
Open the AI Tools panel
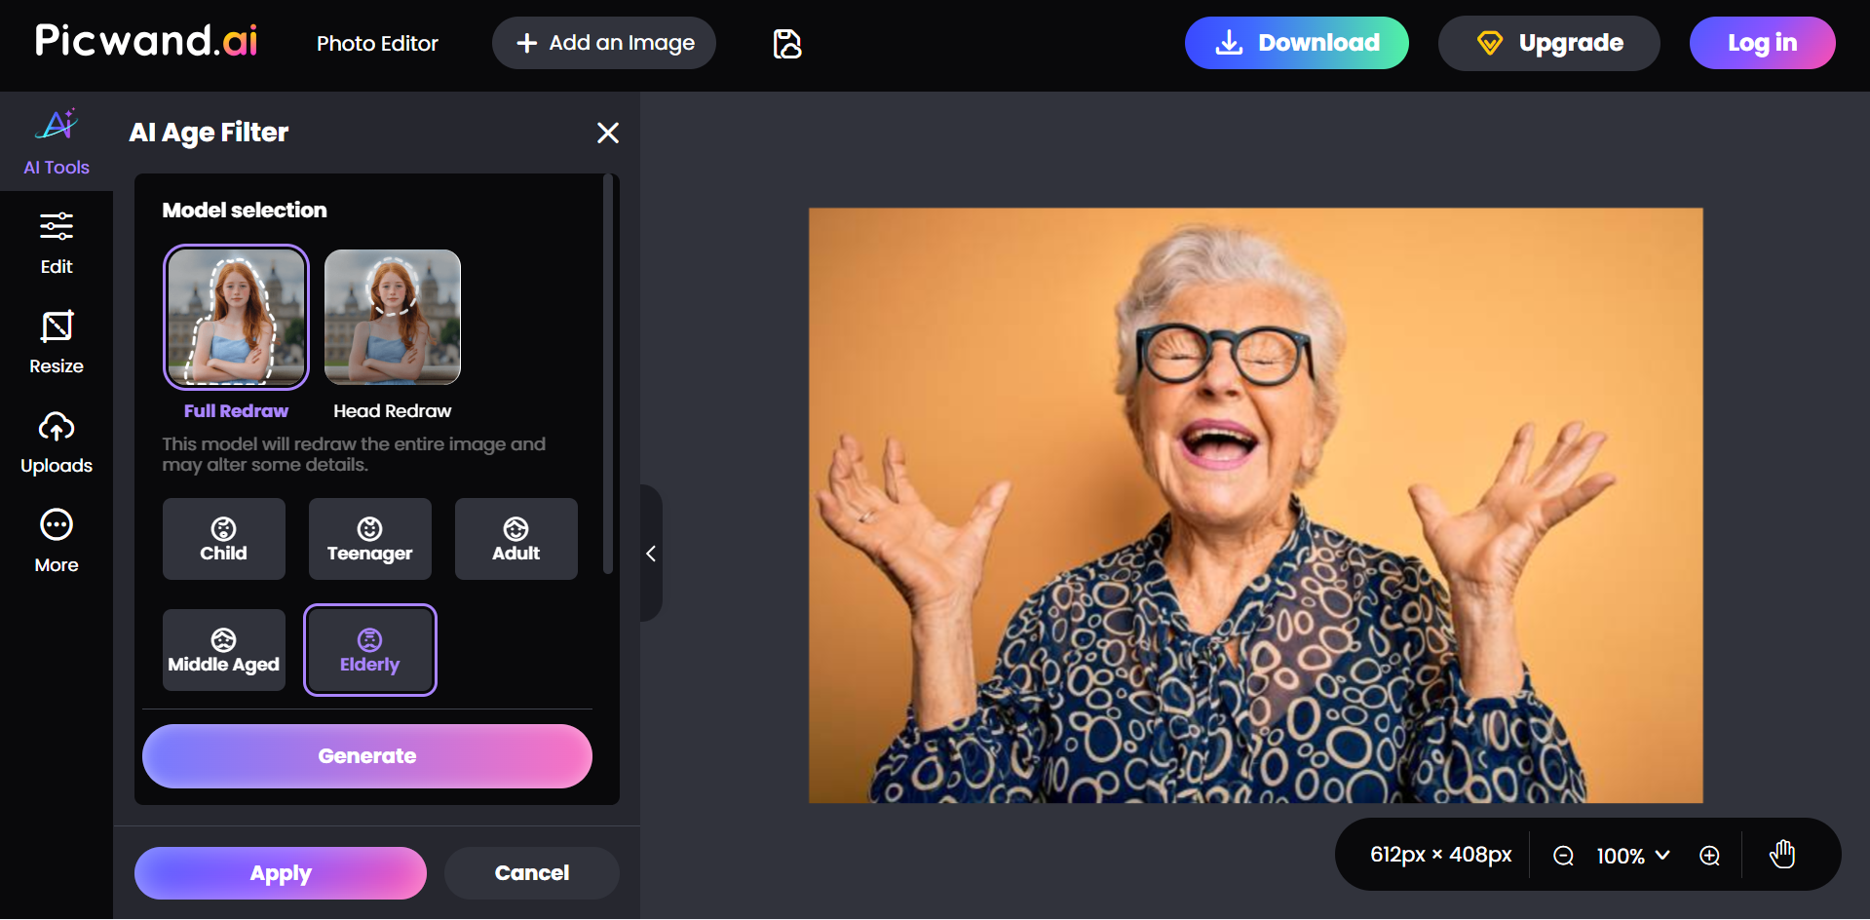tap(56, 139)
